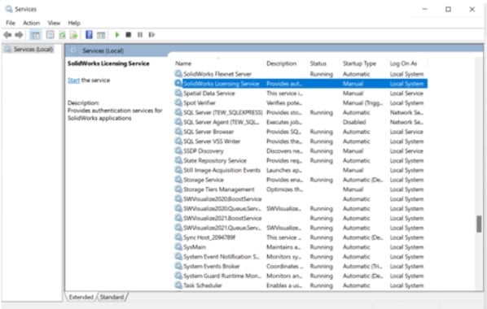Image resolution: width=487 pixels, height=309 pixels.
Task: Click the gear icon beside SQL Server Browser
Action: pyautogui.click(x=178, y=131)
